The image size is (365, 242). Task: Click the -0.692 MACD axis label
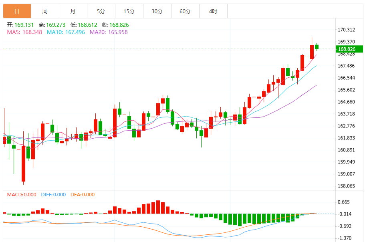tap(345, 226)
